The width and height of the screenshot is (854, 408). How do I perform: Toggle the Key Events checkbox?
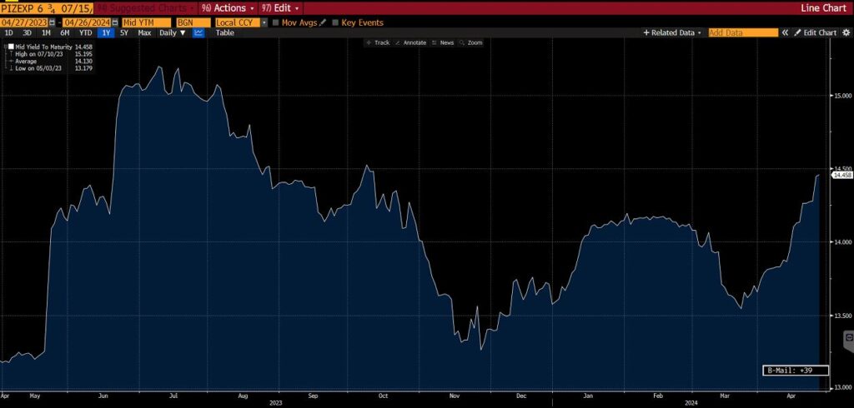coord(336,22)
